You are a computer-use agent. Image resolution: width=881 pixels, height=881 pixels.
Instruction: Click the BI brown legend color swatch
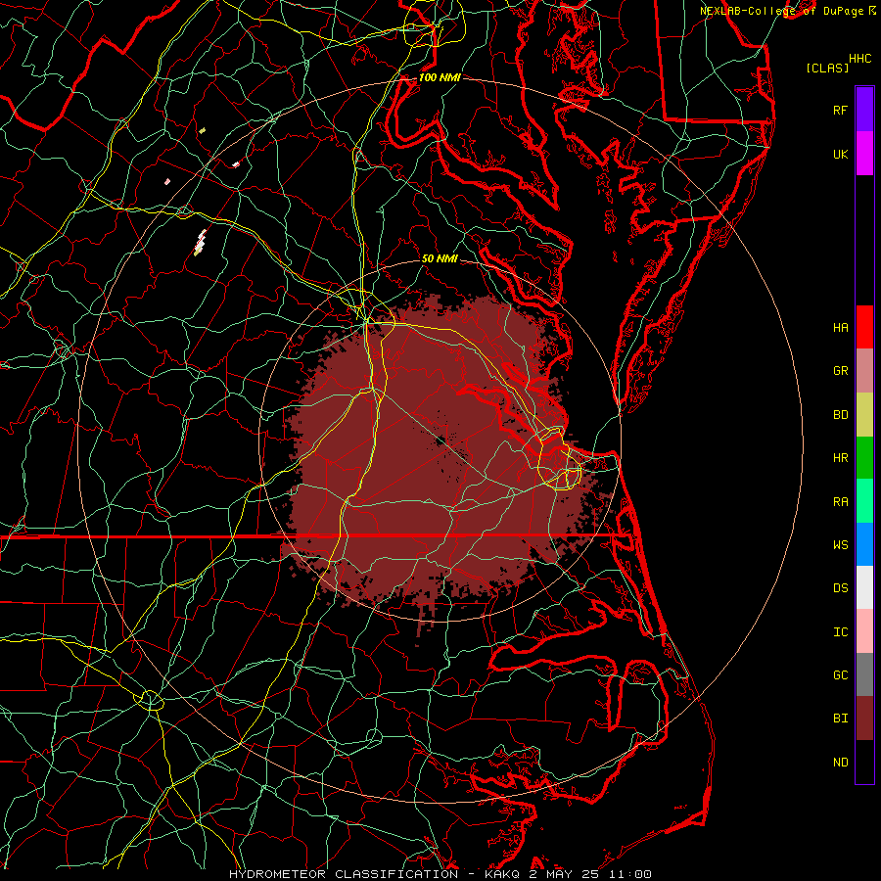click(x=864, y=719)
